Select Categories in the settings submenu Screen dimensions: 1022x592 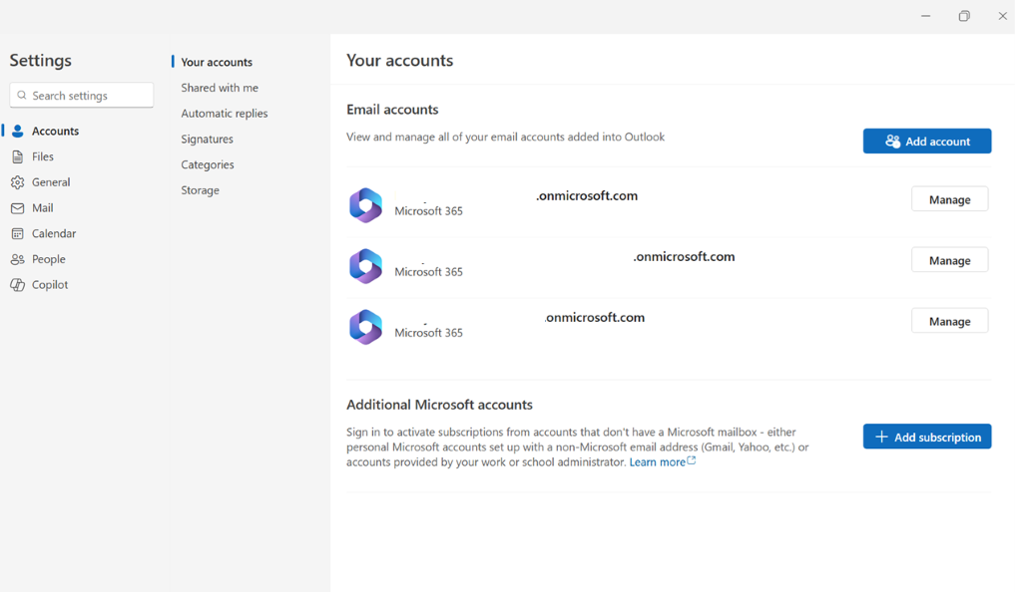coord(208,164)
